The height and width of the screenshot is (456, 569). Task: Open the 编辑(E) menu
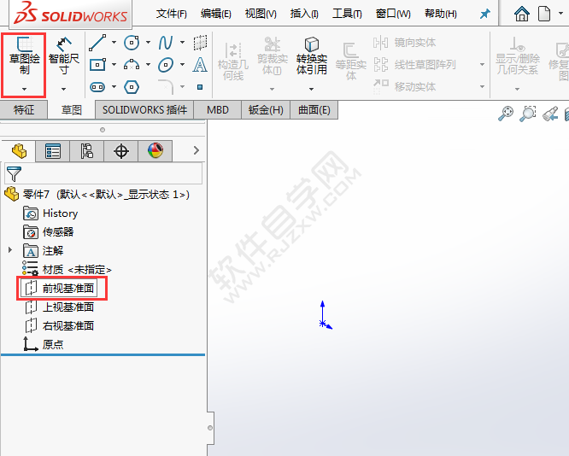(216, 15)
